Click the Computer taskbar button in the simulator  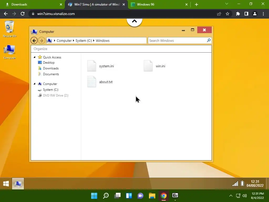point(18,184)
